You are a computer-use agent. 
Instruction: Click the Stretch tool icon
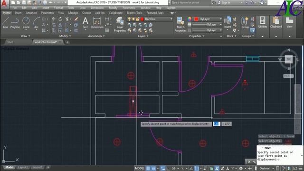click(54, 30)
